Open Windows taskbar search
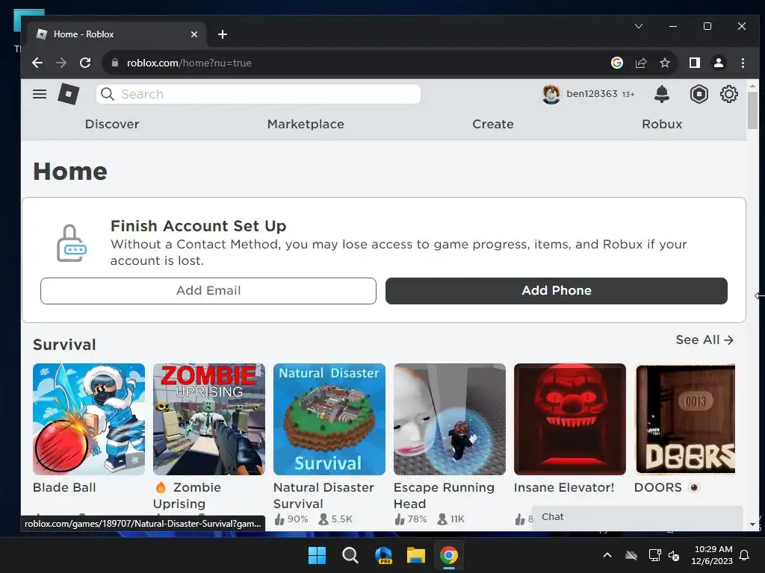This screenshot has height=573, width=765. (350, 555)
